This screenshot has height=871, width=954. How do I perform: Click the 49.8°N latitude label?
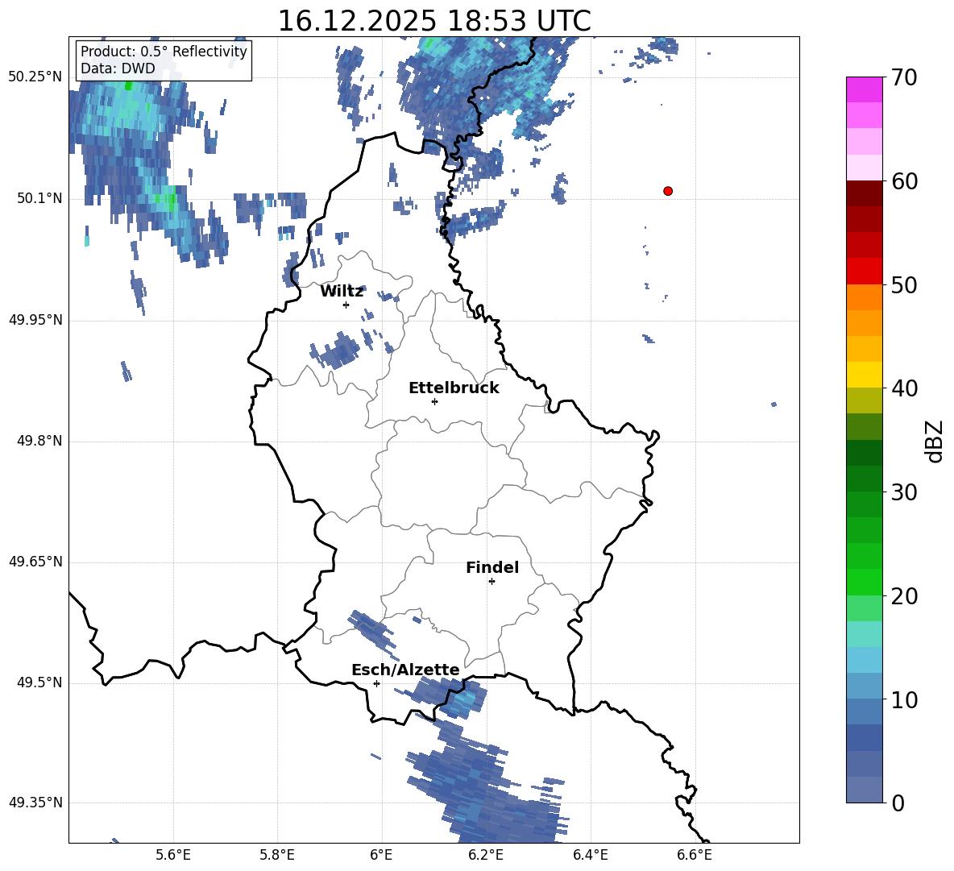tap(39, 441)
